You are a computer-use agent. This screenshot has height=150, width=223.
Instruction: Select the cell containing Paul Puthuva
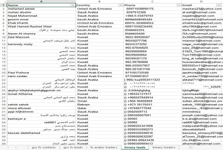pos(41,73)
